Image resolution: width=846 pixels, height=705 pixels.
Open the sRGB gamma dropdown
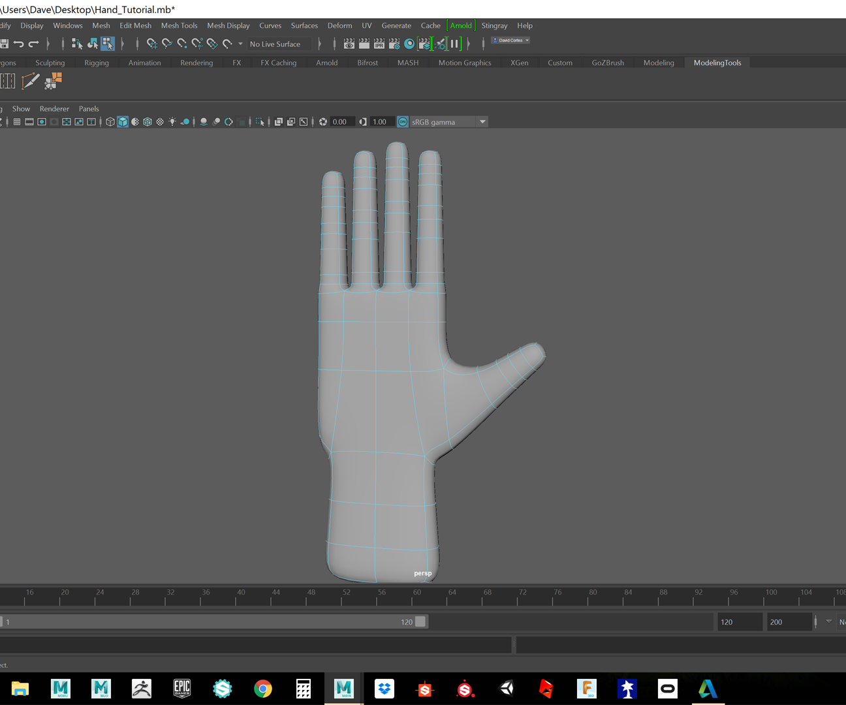point(482,121)
